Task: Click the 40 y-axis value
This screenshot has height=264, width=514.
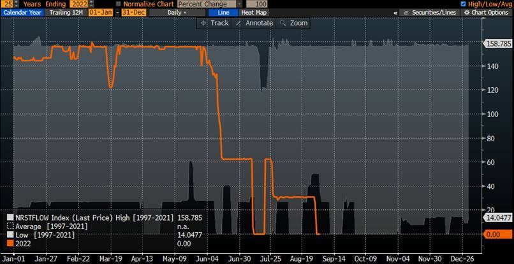Action: click(492, 186)
